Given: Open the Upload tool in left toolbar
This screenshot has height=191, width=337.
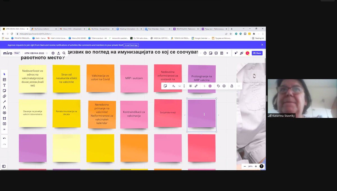Looking at the screenshot, I should (4, 124).
